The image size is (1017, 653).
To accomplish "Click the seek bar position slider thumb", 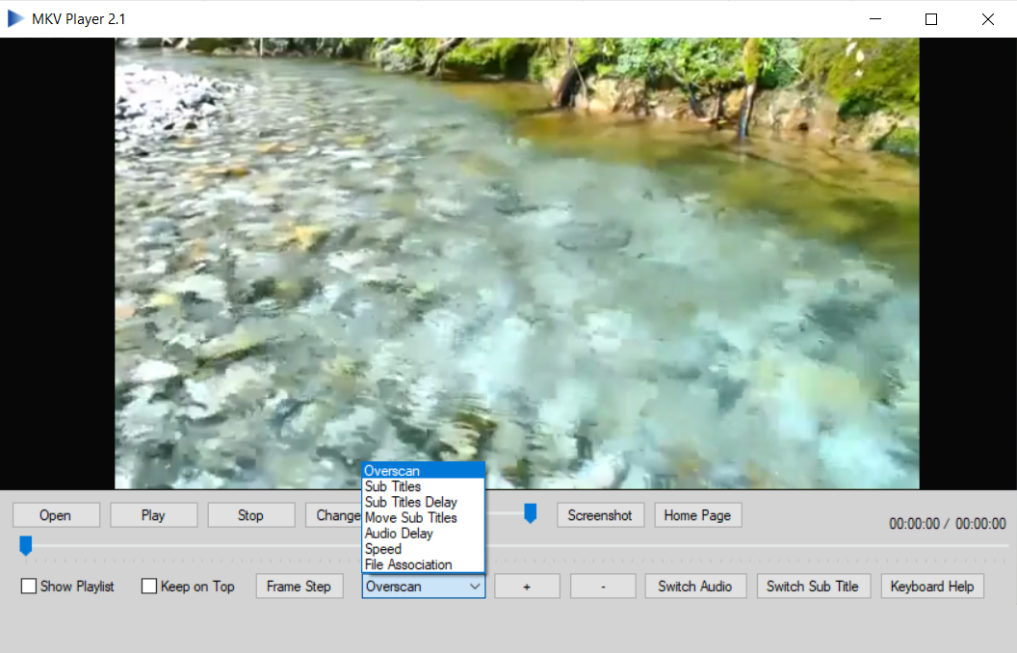I will coord(26,546).
